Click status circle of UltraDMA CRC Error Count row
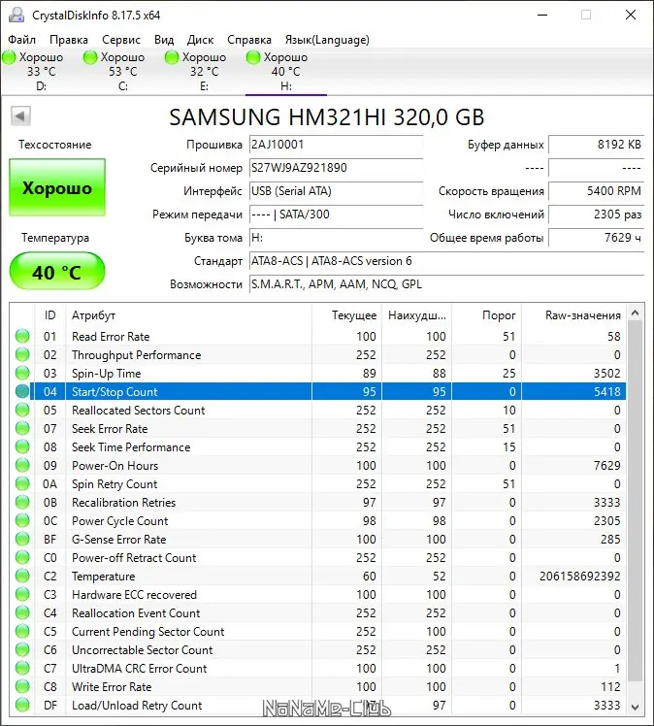Image resolution: width=654 pixels, height=726 pixels. click(22, 668)
